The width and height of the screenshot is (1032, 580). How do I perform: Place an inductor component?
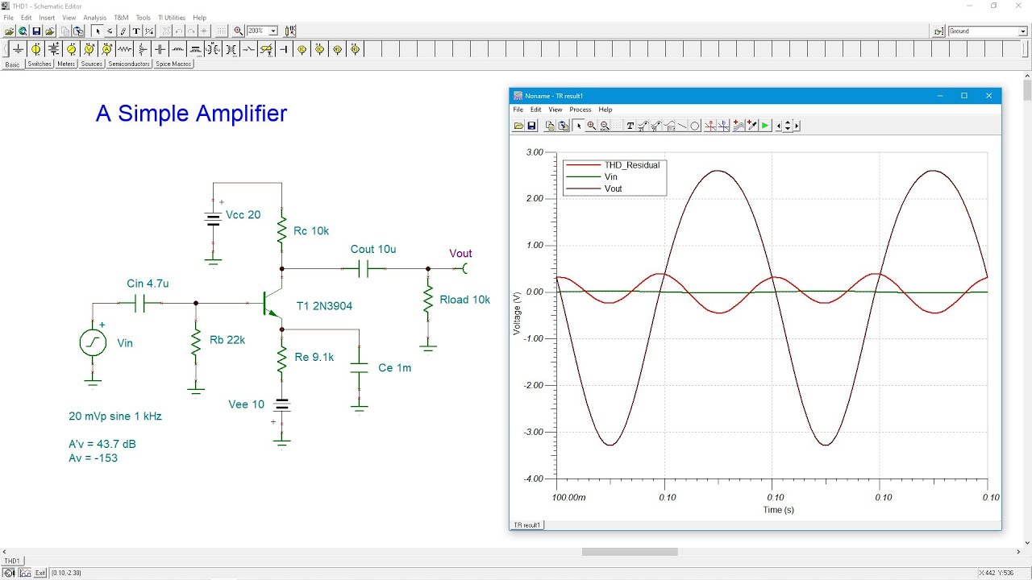pyautogui.click(x=177, y=49)
